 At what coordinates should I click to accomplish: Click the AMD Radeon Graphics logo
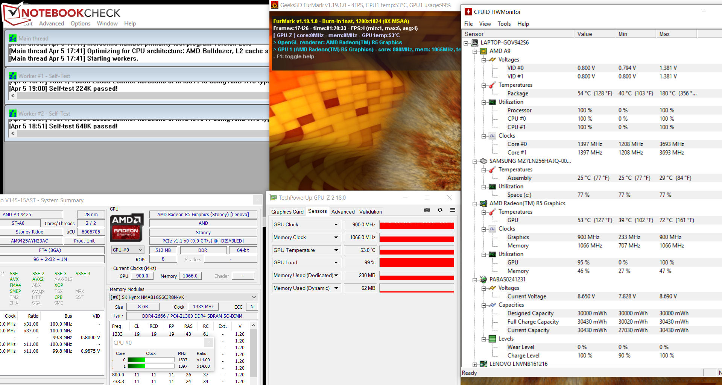[126, 228]
